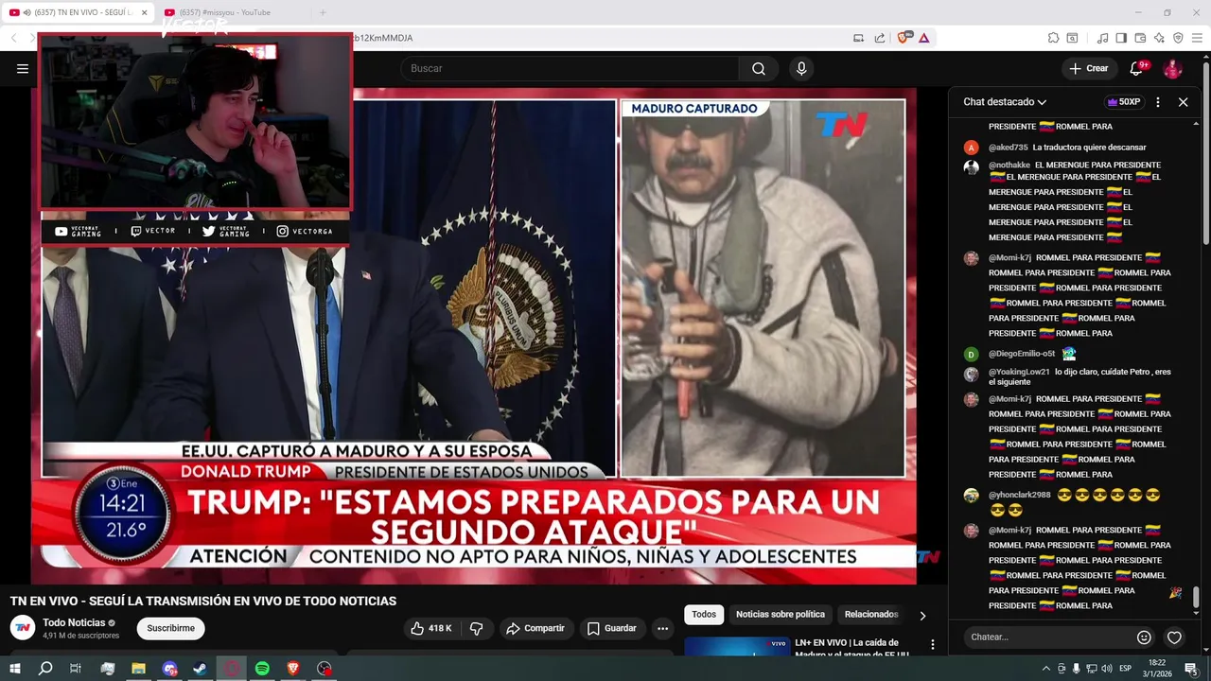Like the video (418 K)
The height and width of the screenshot is (681, 1211).
tap(431, 628)
